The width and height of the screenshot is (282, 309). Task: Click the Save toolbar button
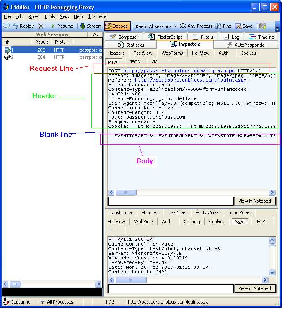click(x=244, y=26)
